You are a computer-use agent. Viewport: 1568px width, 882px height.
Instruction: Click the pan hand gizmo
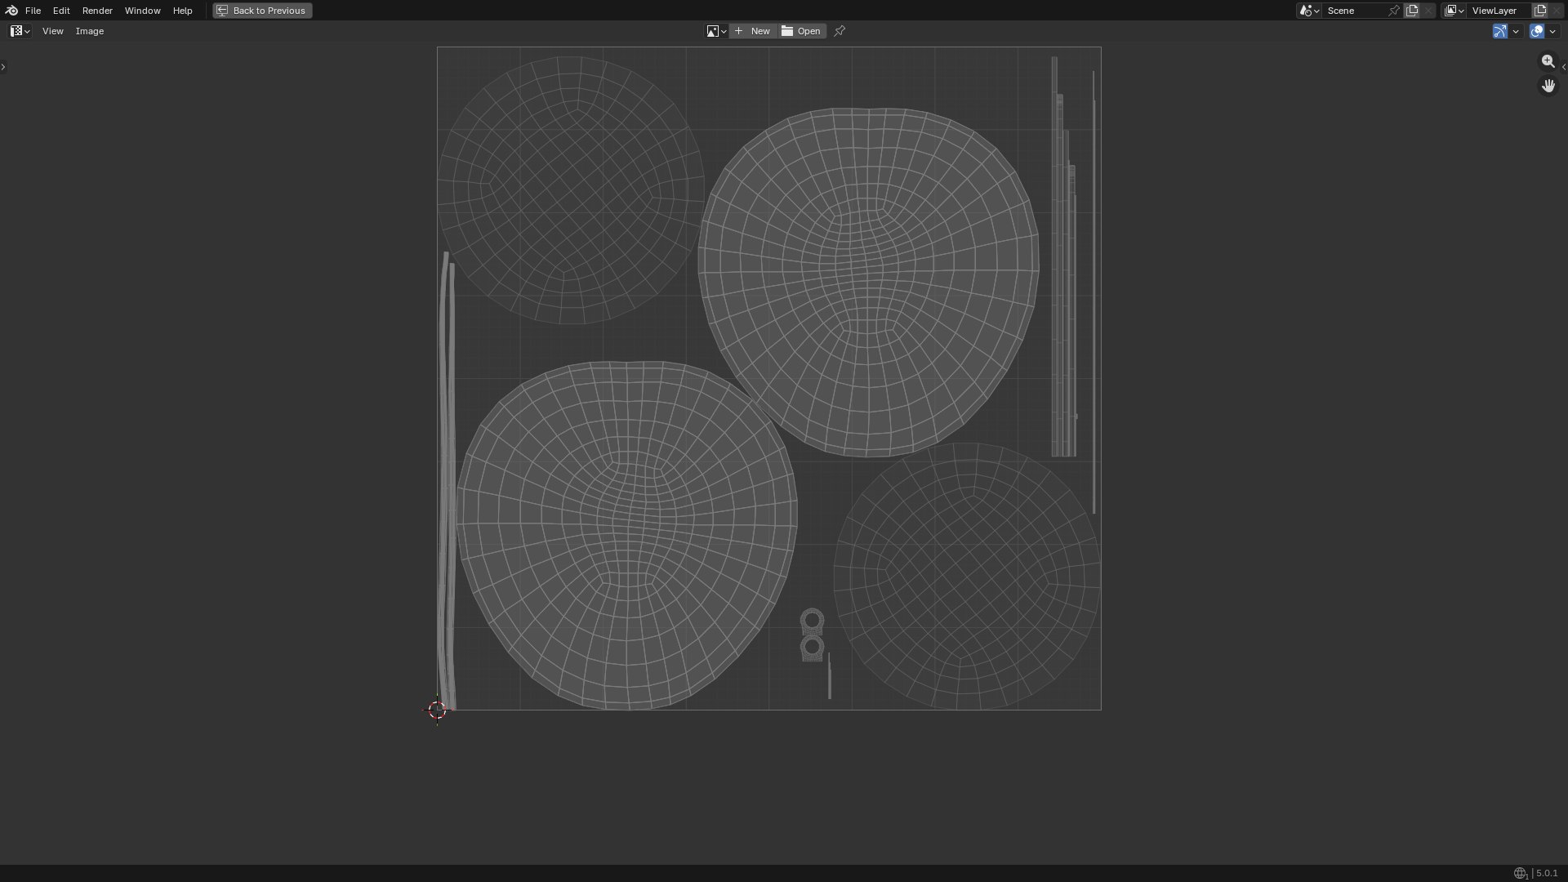1548,85
